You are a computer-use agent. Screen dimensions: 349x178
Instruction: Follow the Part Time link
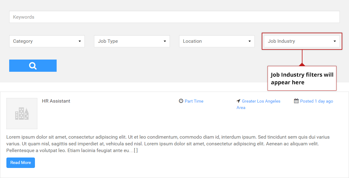(194, 101)
